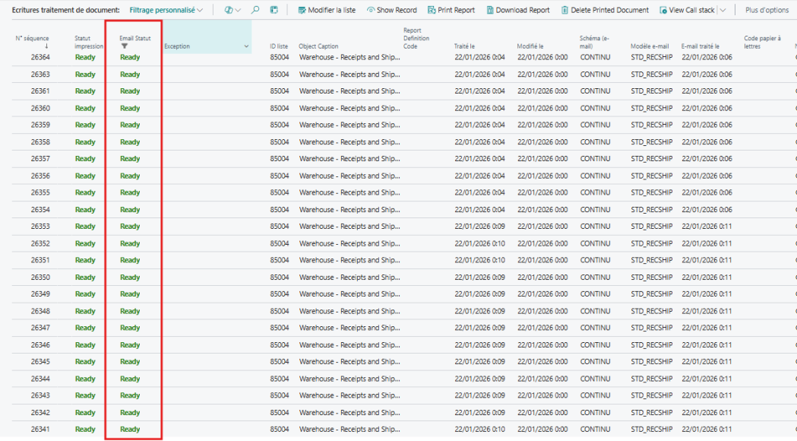Open sequence number 26364 row
The image size is (797, 441).
coord(40,57)
